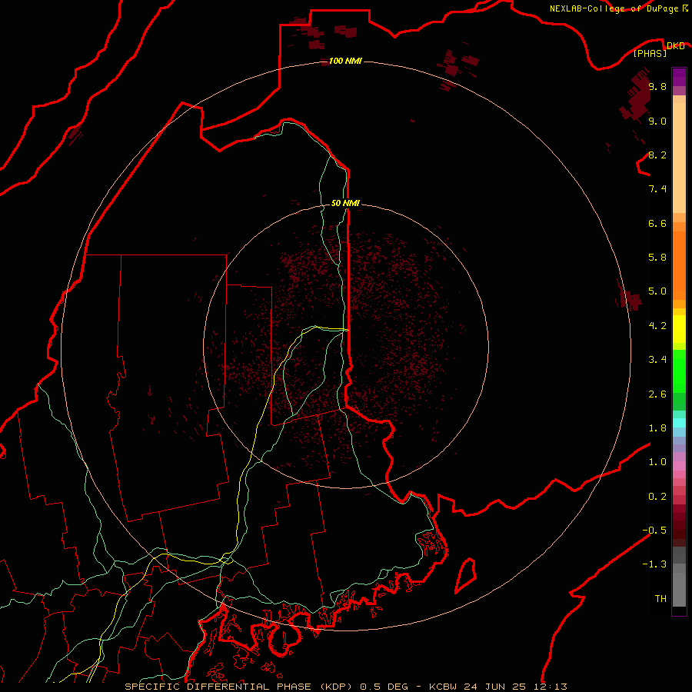Click the [PHAS] units label
This screenshot has width=692, height=692.
click(x=650, y=53)
